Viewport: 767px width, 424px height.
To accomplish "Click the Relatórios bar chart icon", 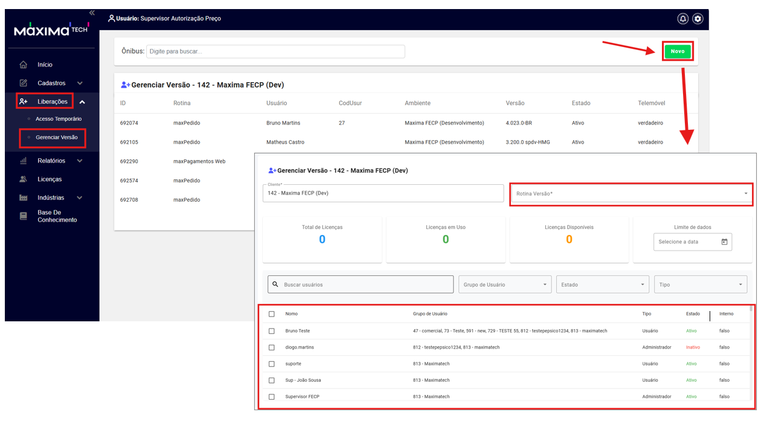I will (24, 161).
